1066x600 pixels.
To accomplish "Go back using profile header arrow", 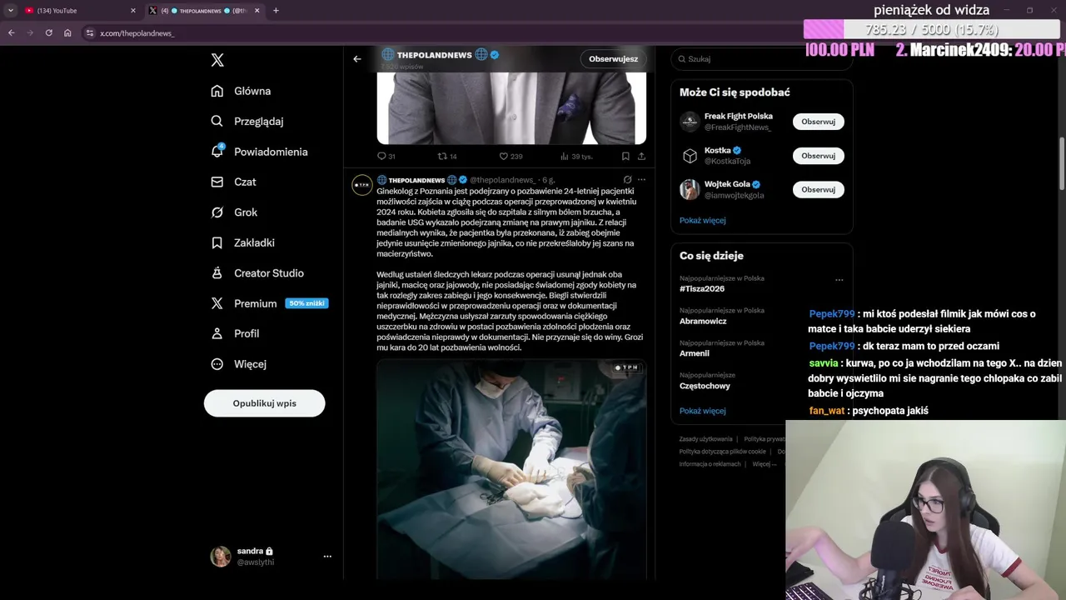I will pos(357,58).
